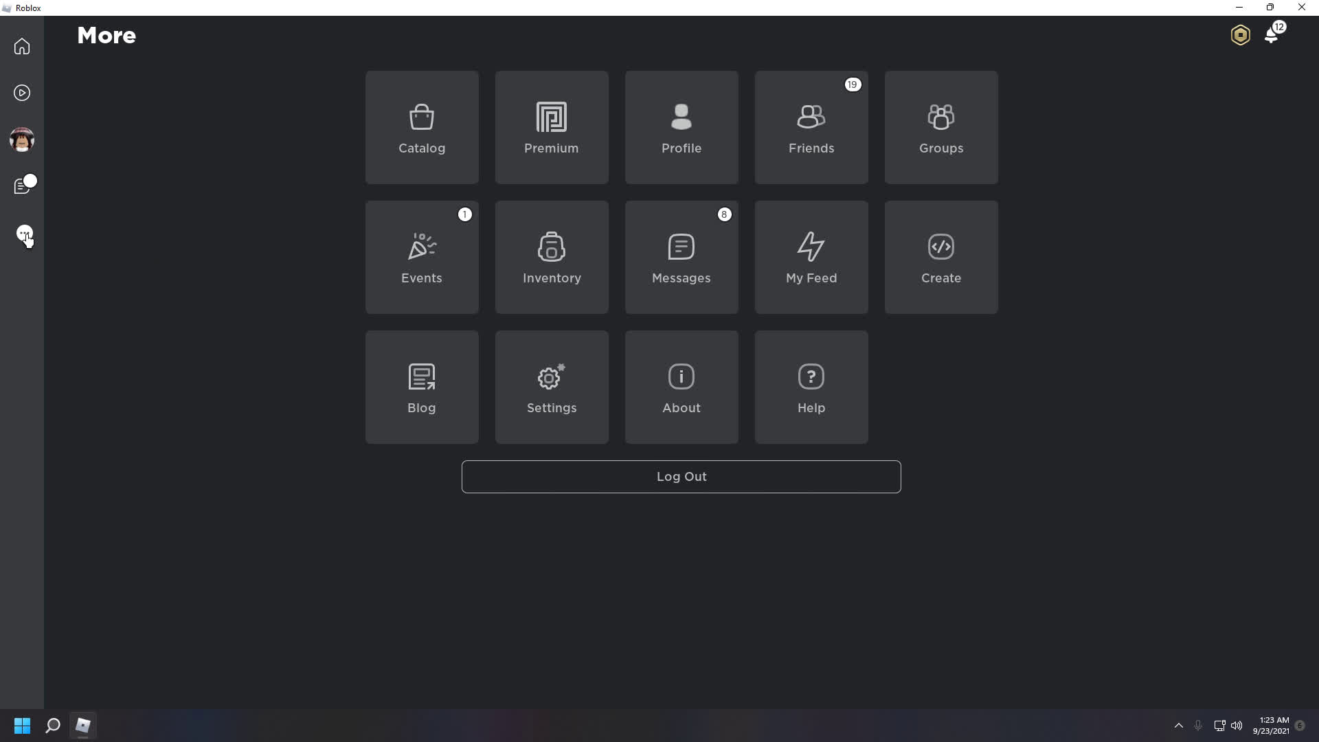1319x742 pixels.
Task: Open the Catalog section
Action: [422, 127]
